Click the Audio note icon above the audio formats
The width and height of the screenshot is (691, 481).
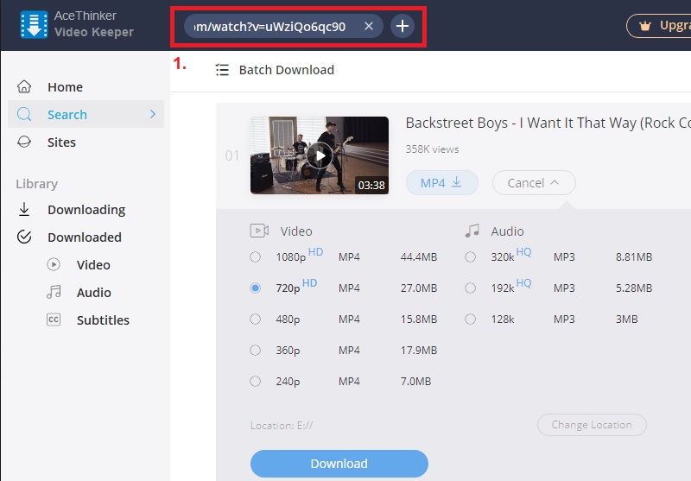point(472,231)
